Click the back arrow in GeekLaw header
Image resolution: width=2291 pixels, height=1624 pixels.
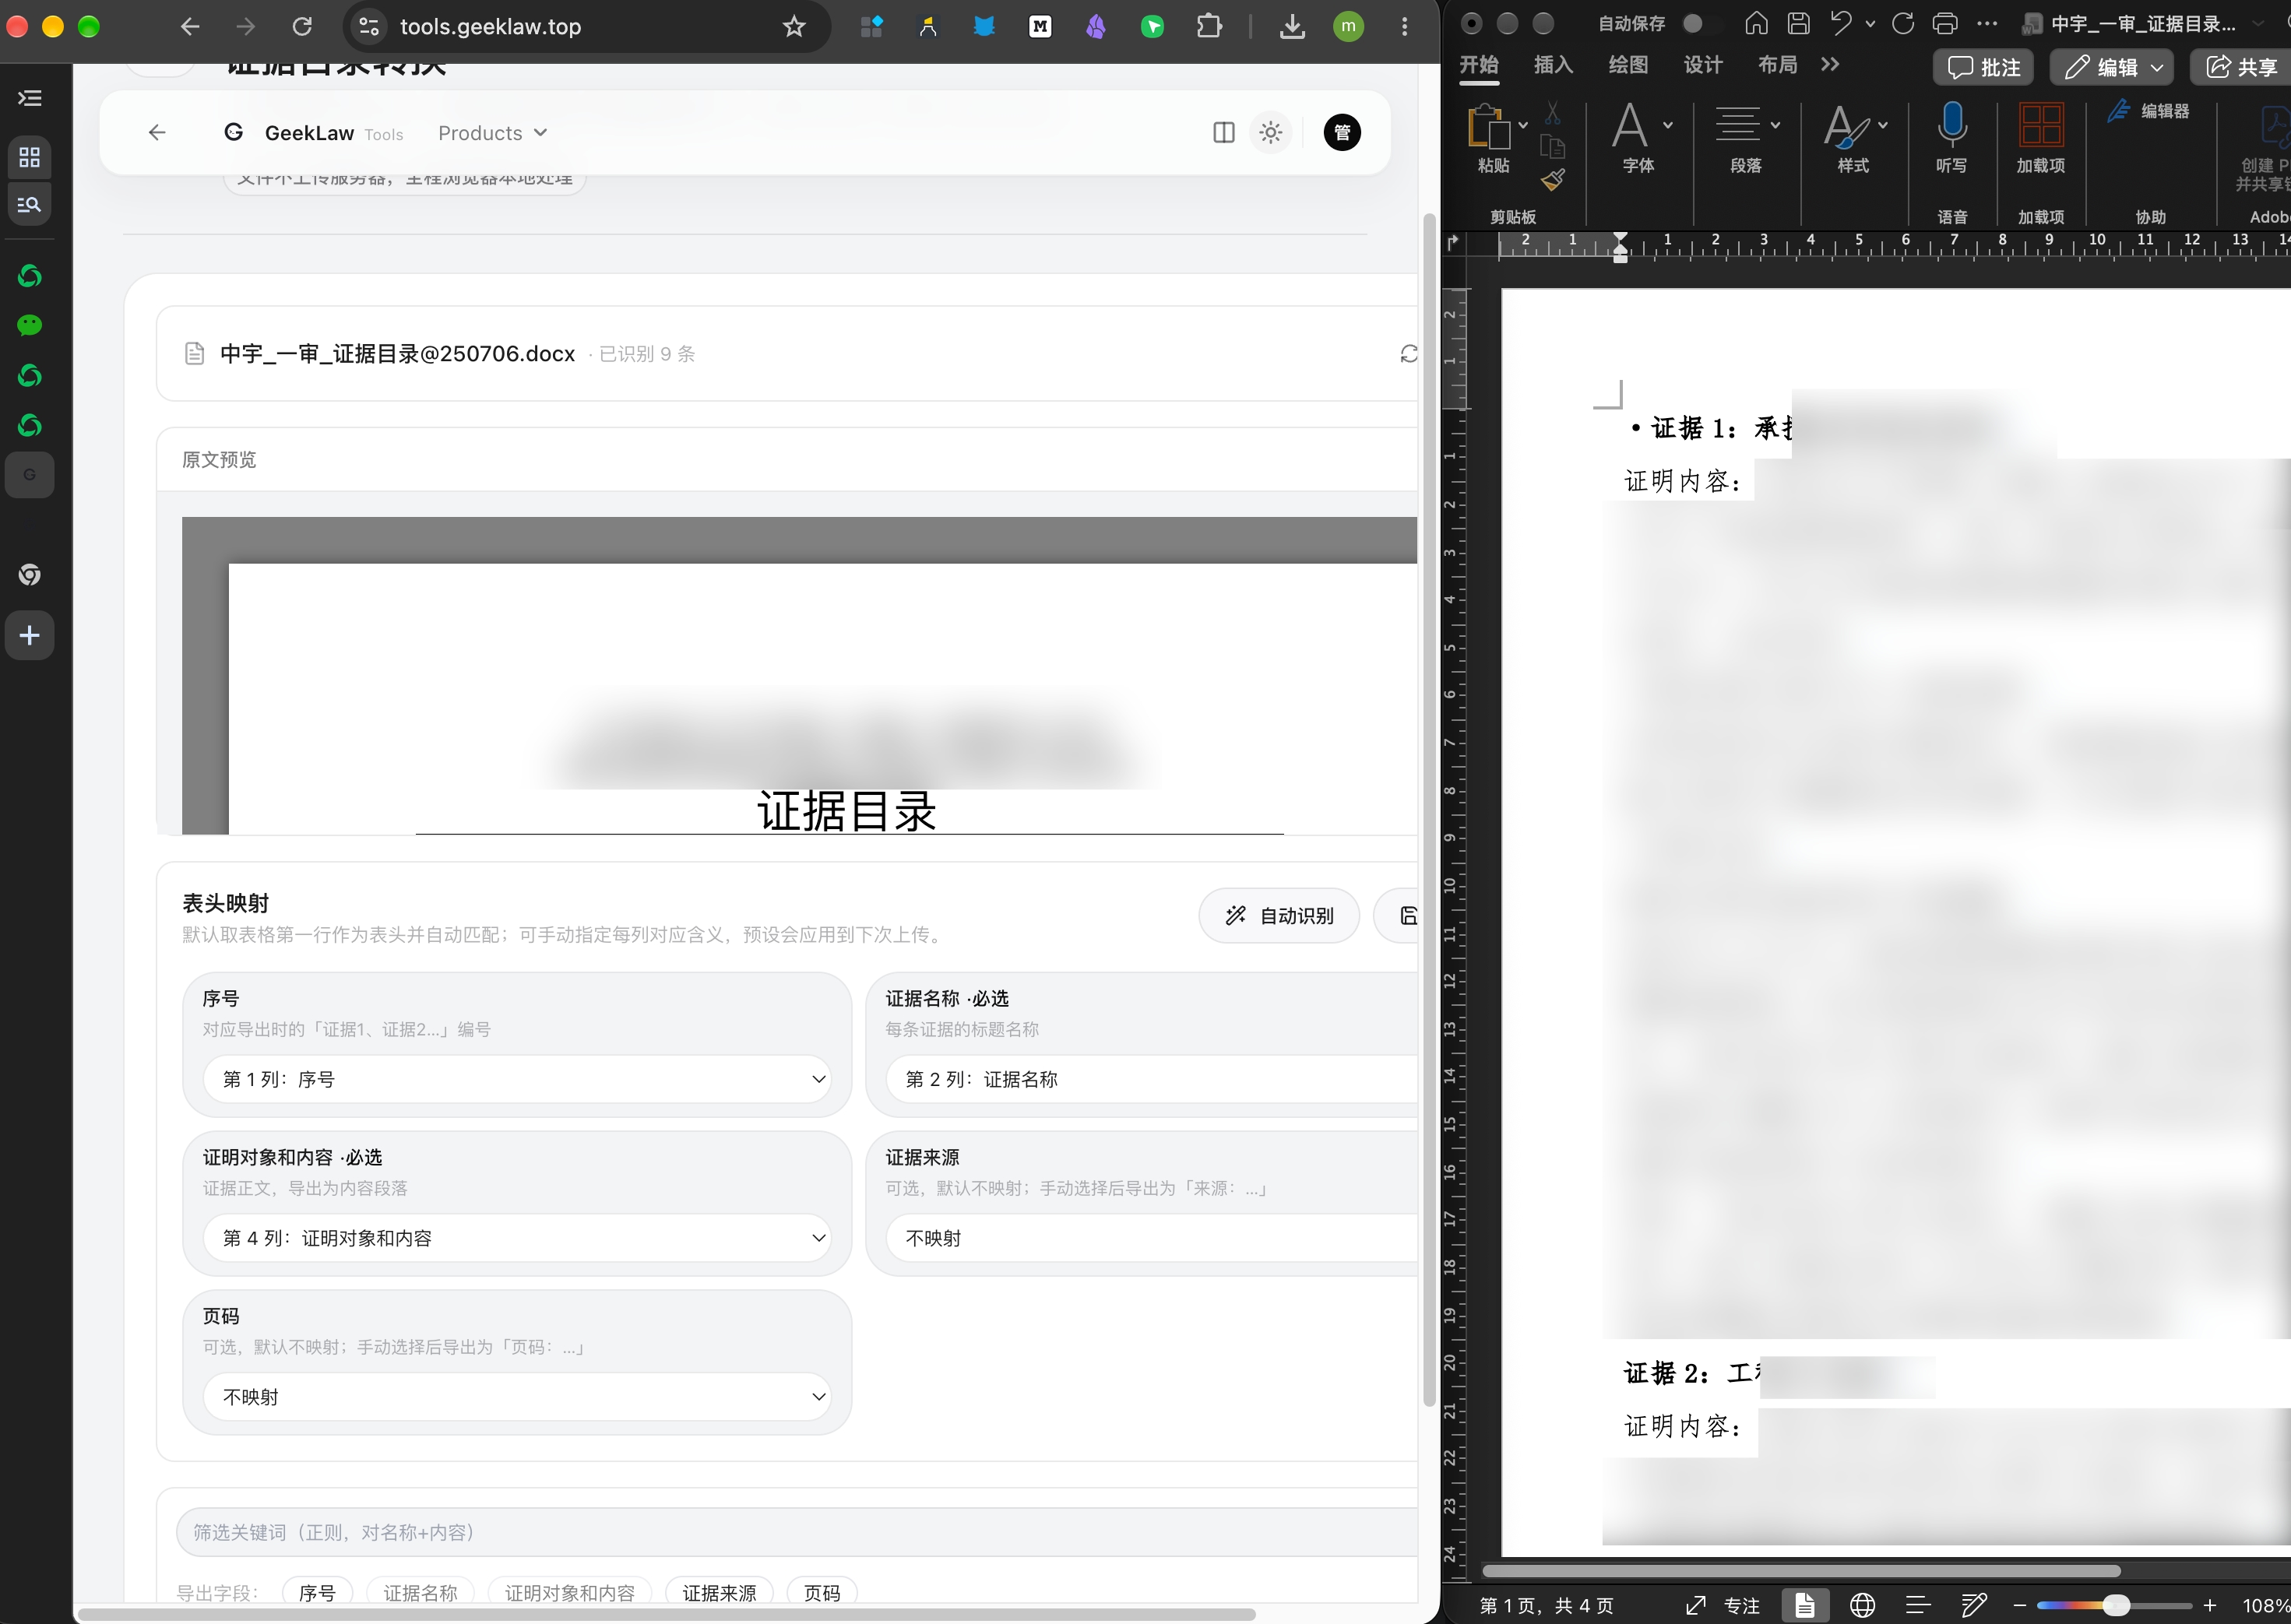tap(157, 132)
